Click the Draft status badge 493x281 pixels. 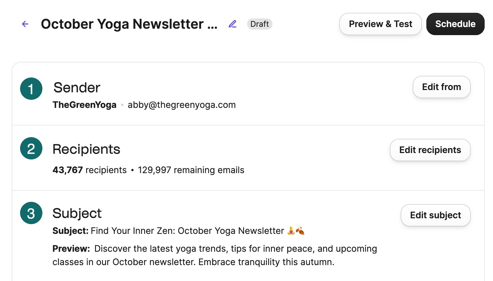pos(259,24)
